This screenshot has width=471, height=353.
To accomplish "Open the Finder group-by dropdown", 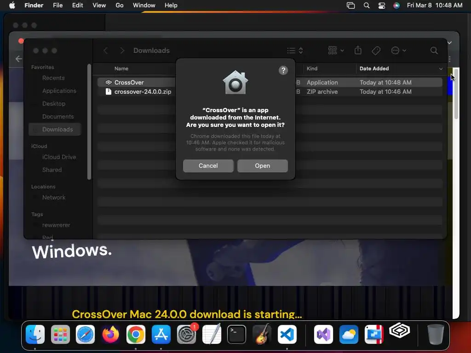I will (x=336, y=51).
